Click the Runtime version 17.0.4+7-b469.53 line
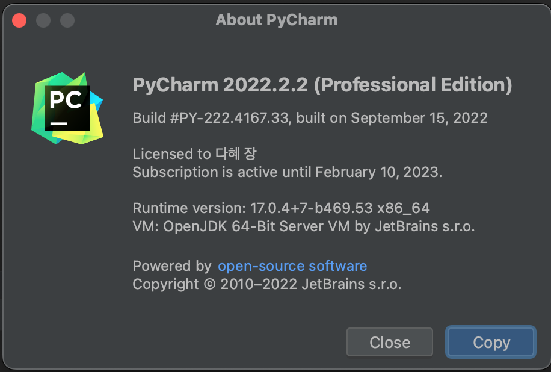Screen dimensions: 551x372 coord(281,208)
